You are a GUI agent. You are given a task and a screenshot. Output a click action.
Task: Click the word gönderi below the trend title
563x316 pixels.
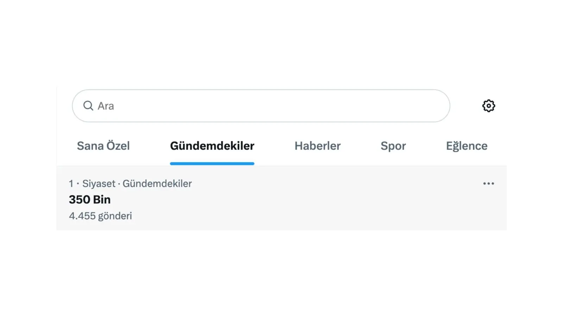point(115,216)
